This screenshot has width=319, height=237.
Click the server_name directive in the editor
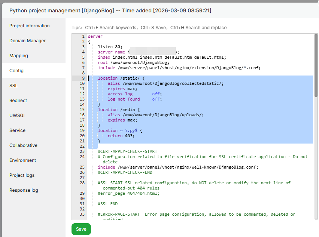pyautogui.click(x=111, y=52)
